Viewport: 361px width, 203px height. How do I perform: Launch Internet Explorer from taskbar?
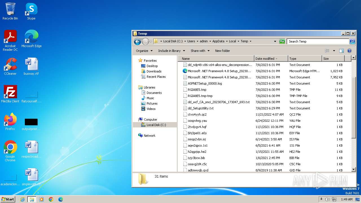(x=23, y=199)
